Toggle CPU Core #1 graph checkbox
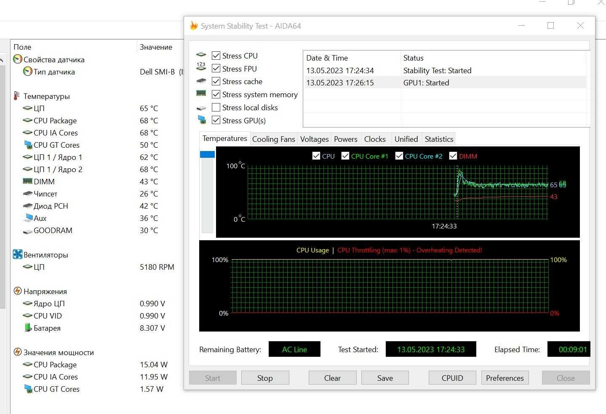The width and height of the screenshot is (606, 414). 345,156
